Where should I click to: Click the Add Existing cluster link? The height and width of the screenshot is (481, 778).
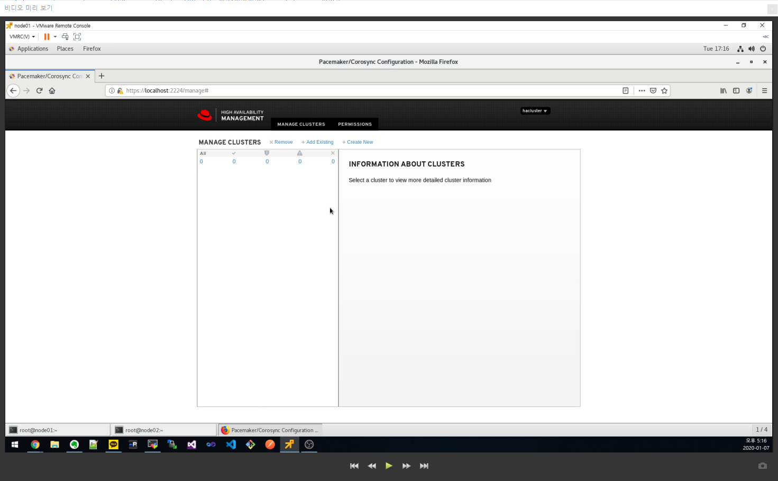pyautogui.click(x=317, y=142)
